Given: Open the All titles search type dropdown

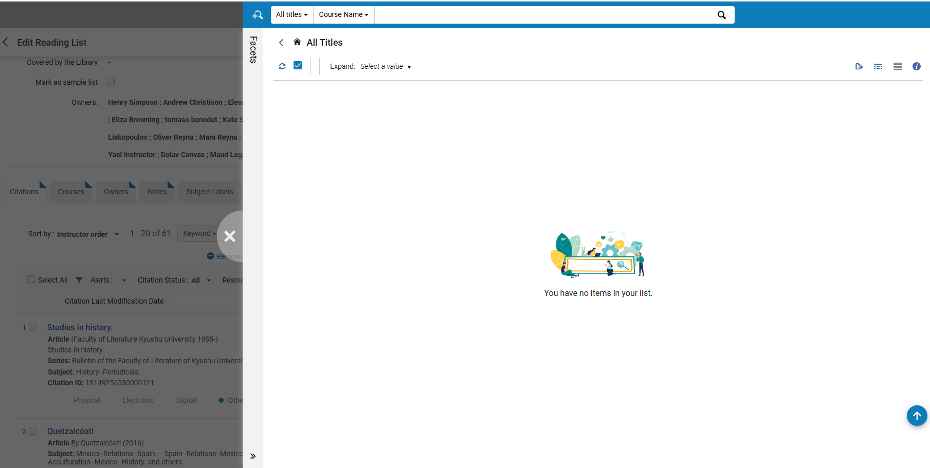Looking at the screenshot, I should 292,15.
